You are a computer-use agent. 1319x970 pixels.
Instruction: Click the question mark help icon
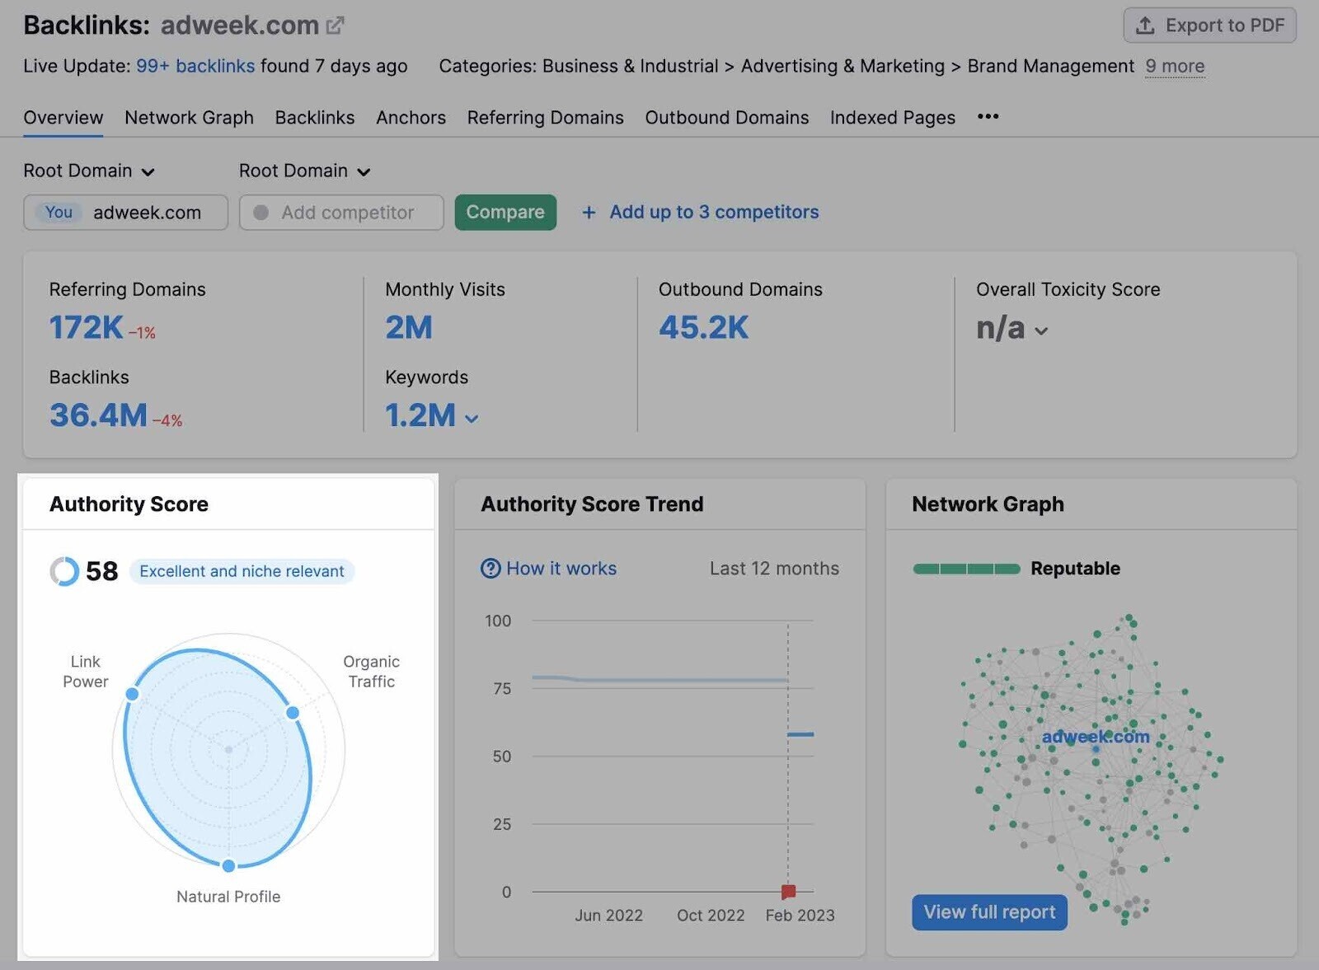coord(491,569)
